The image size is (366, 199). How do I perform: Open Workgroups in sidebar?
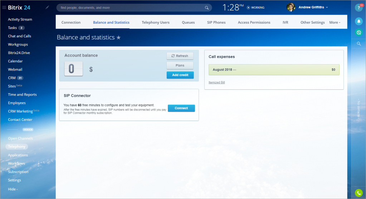click(18, 44)
